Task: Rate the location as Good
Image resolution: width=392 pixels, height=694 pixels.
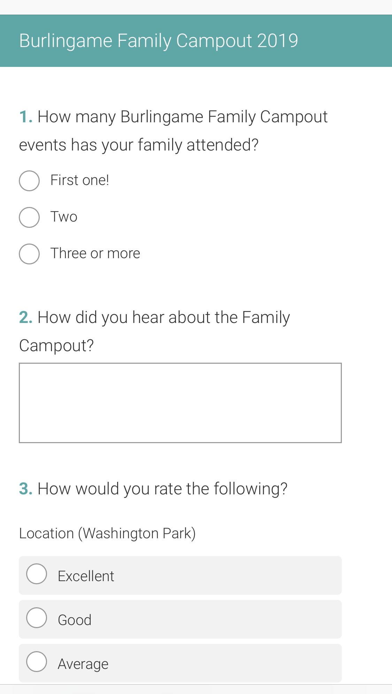Action: tap(37, 618)
